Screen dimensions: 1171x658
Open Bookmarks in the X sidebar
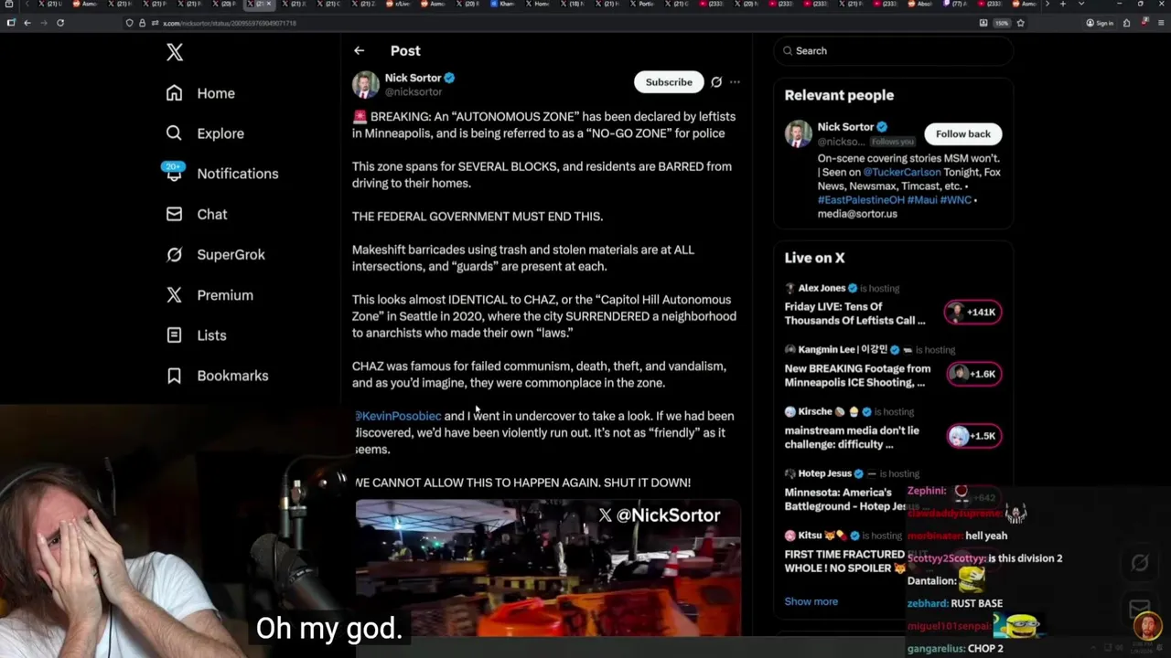[217, 376]
